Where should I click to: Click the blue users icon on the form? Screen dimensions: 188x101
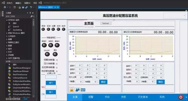[x=77, y=90]
